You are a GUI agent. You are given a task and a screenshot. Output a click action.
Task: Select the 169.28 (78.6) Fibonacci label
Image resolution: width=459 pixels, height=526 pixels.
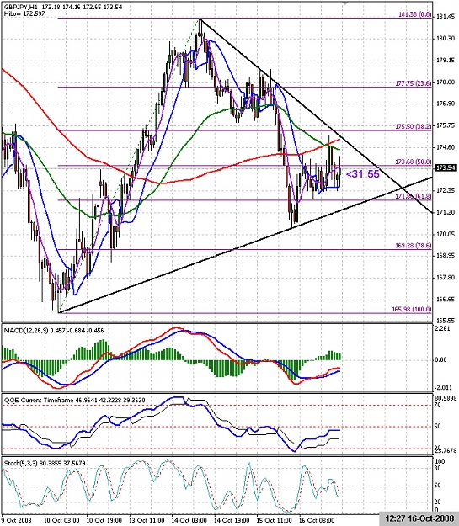tap(413, 246)
